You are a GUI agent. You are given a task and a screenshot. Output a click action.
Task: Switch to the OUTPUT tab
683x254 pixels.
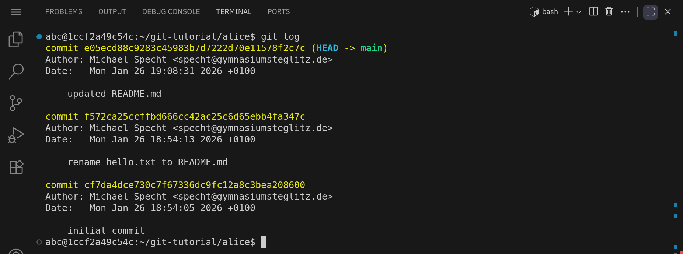(112, 12)
